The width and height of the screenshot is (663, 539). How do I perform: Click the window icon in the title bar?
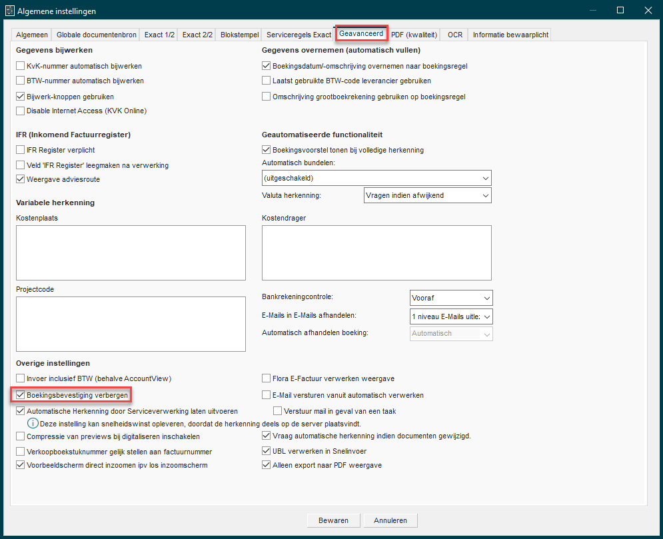pyautogui.click(x=10, y=11)
